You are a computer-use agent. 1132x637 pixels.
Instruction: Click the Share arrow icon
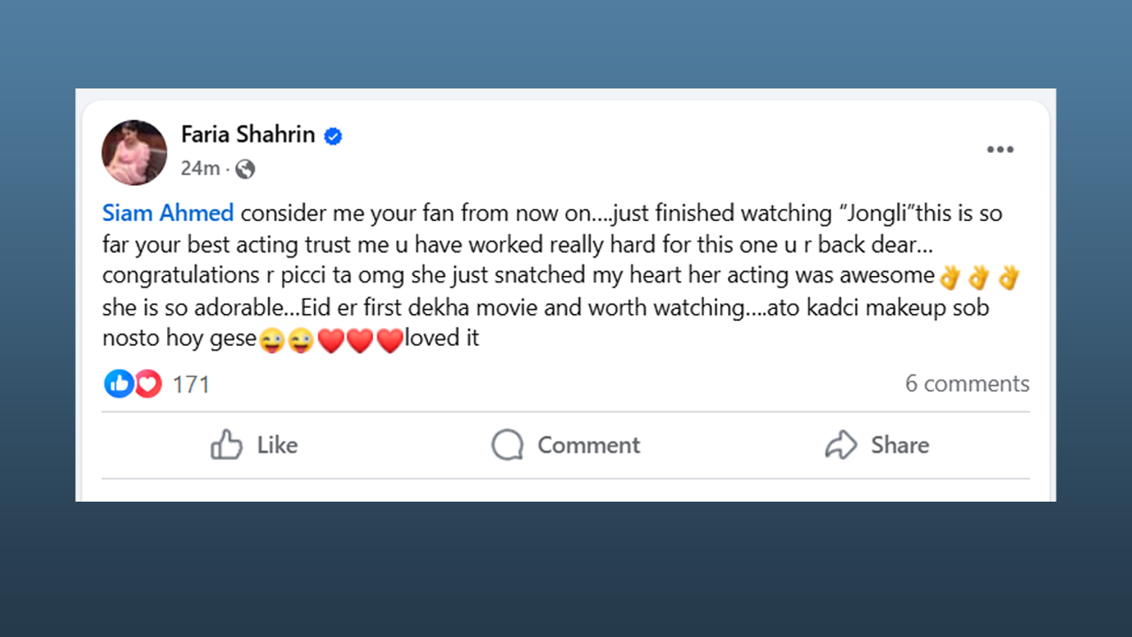coord(841,444)
